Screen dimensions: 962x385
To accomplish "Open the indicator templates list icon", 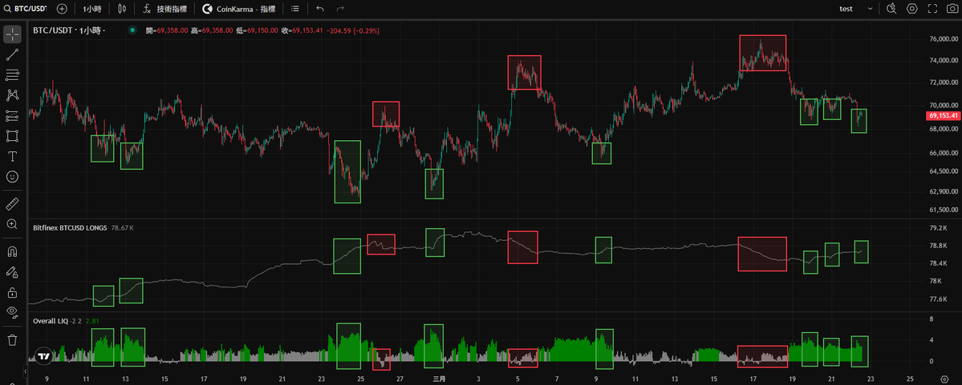I will click(295, 9).
